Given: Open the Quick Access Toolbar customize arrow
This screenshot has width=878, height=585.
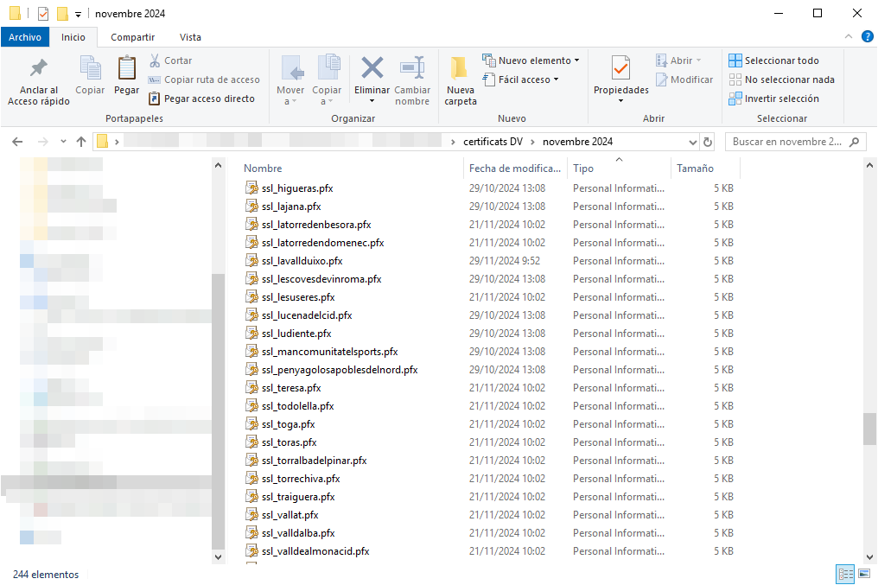Looking at the screenshot, I should pyautogui.click(x=79, y=14).
